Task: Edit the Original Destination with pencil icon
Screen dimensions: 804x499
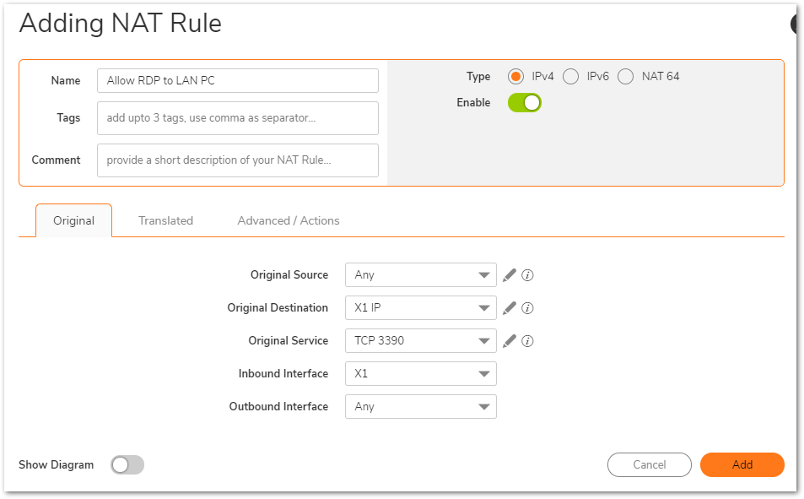Action: coord(509,308)
